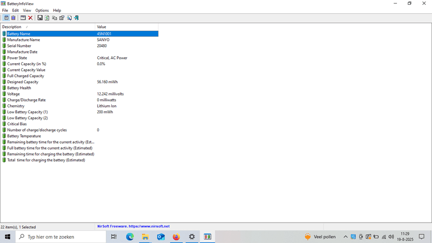
Task: Open Outlook from the taskbar
Action: pos(161,237)
